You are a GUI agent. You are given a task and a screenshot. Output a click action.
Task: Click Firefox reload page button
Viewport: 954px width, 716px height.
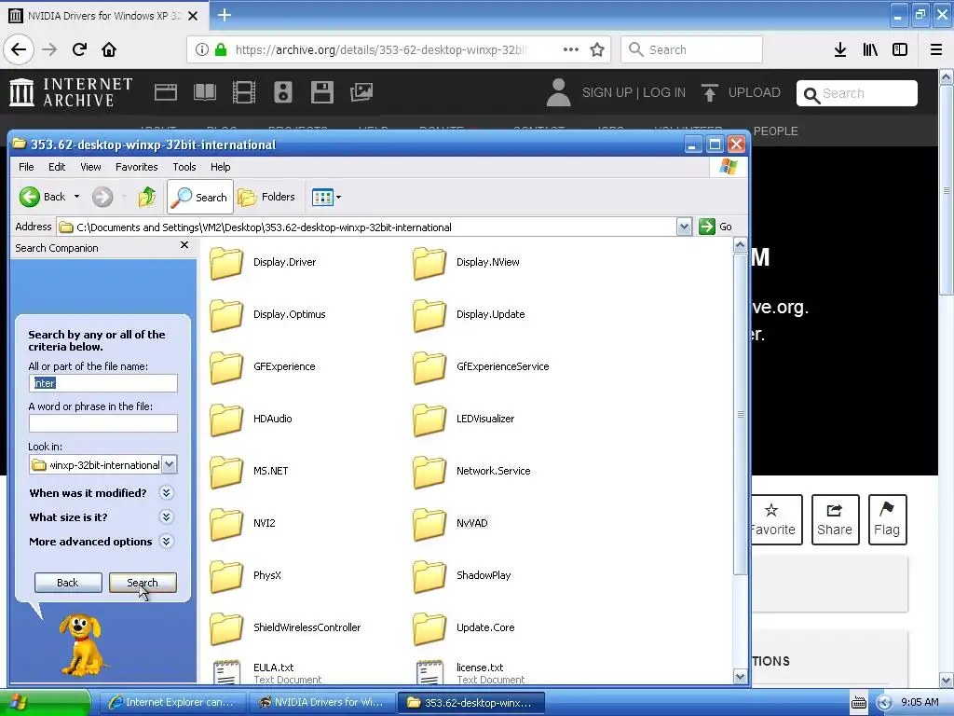coord(79,49)
